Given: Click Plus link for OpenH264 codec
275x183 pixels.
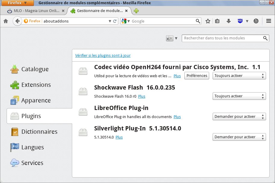Looking at the screenshot, I should pos(177,76).
